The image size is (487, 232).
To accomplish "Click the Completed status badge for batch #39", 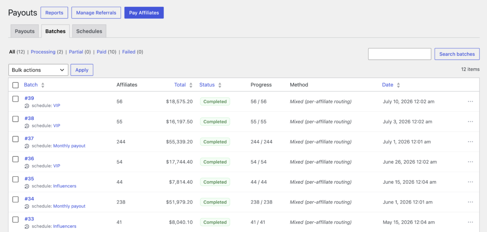I will (215, 102).
